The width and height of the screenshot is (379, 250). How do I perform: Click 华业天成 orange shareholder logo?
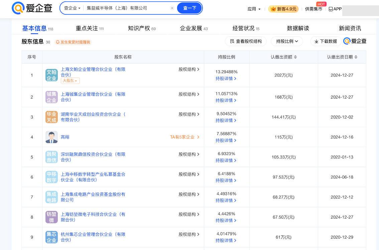pos(51,117)
